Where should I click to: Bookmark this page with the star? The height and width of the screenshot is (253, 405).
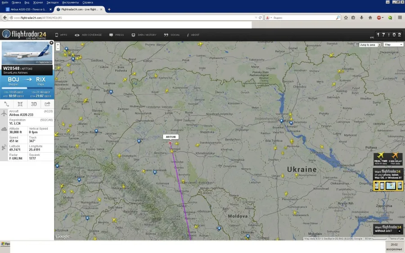pos(346,18)
